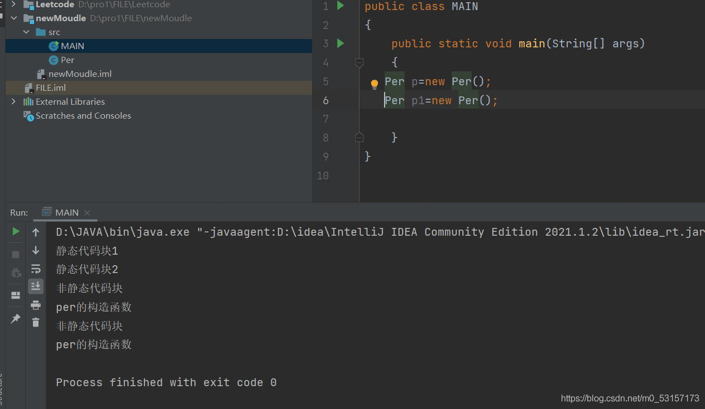The width and height of the screenshot is (705, 409).
Task: Expand the Leetcode module node
Action: click(x=14, y=4)
